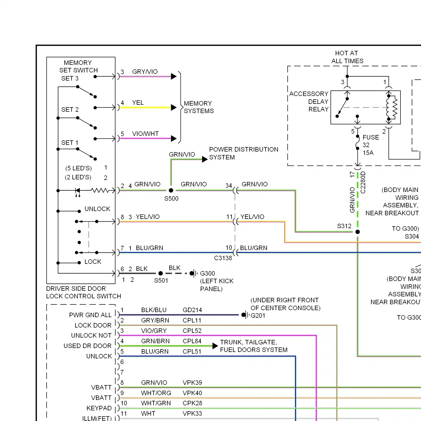This screenshot has height=421, width=421.
Task: Click the FUSE 32 15A label
Action: click(x=370, y=145)
